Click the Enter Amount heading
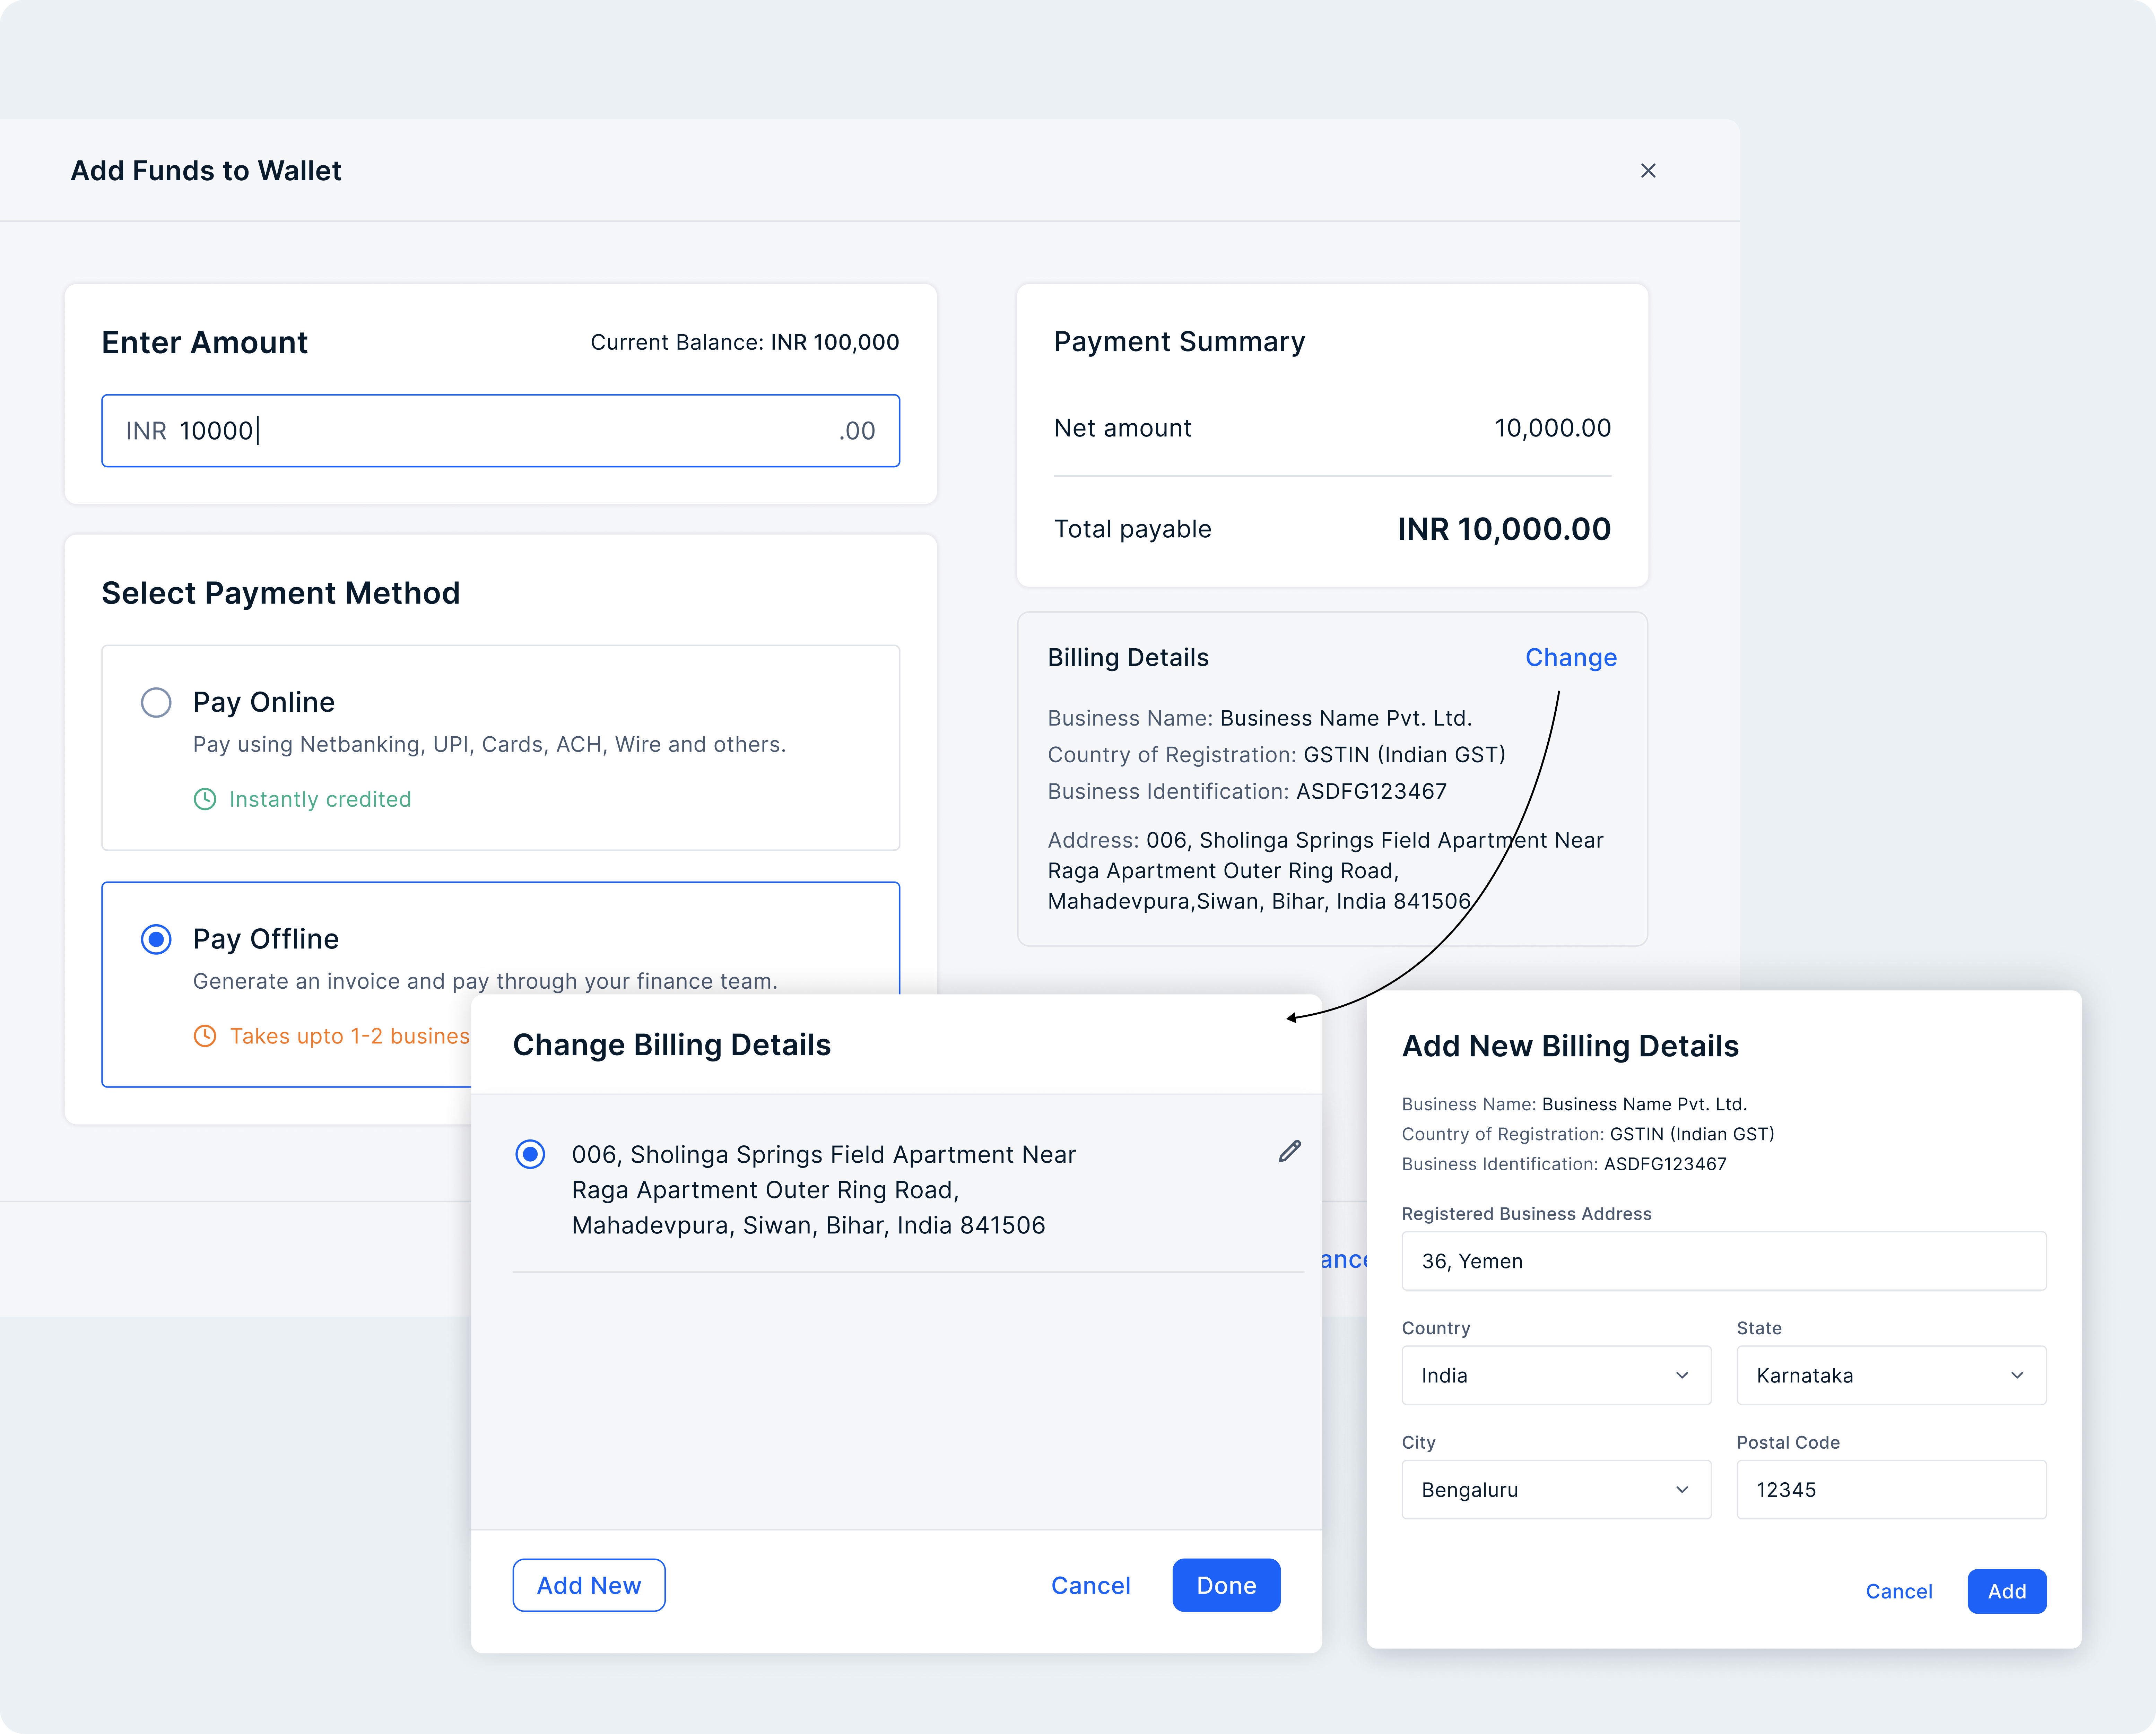Viewport: 2156px width, 1734px height. pyautogui.click(x=204, y=342)
